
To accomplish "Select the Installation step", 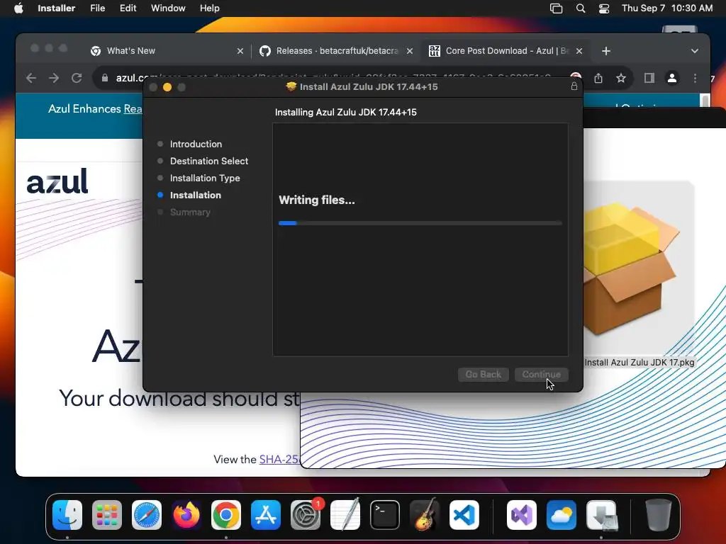I will pyautogui.click(x=196, y=195).
